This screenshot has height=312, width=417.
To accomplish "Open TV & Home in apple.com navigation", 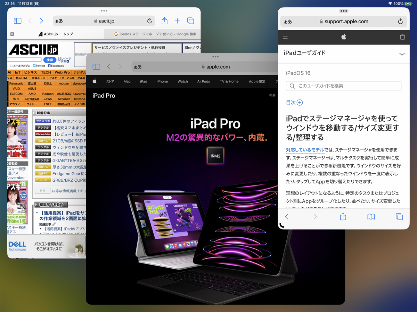I will point(229,81).
